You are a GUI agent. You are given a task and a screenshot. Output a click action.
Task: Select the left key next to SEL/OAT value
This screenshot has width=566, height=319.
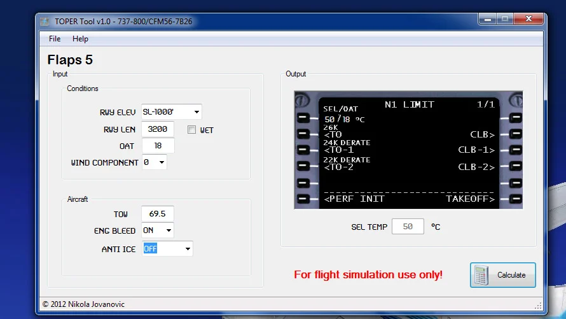[x=303, y=118]
